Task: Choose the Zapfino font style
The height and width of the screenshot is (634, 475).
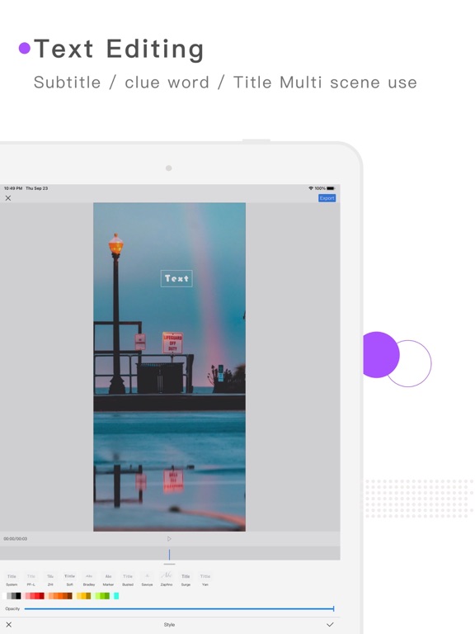Action: click(167, 580)
